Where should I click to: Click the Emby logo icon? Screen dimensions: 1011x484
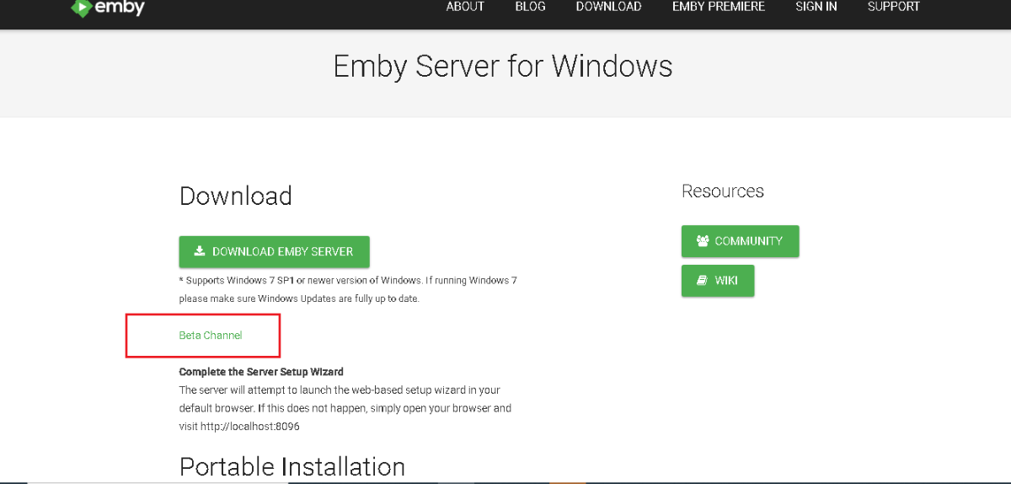point(82,8)
